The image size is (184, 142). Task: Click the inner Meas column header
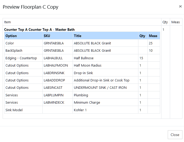click(x=153, y=36)
